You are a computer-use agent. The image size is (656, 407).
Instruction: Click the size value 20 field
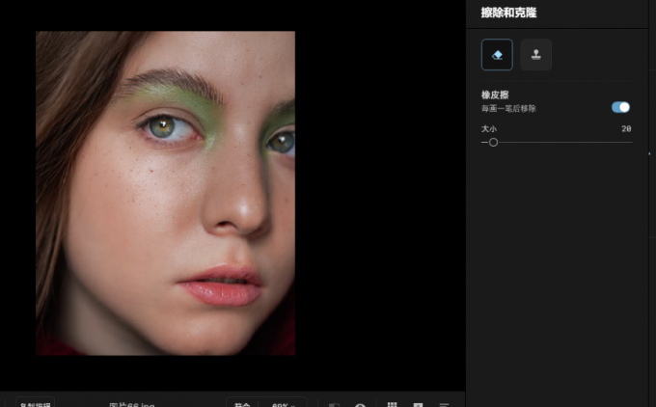click(x=626, y=128)
